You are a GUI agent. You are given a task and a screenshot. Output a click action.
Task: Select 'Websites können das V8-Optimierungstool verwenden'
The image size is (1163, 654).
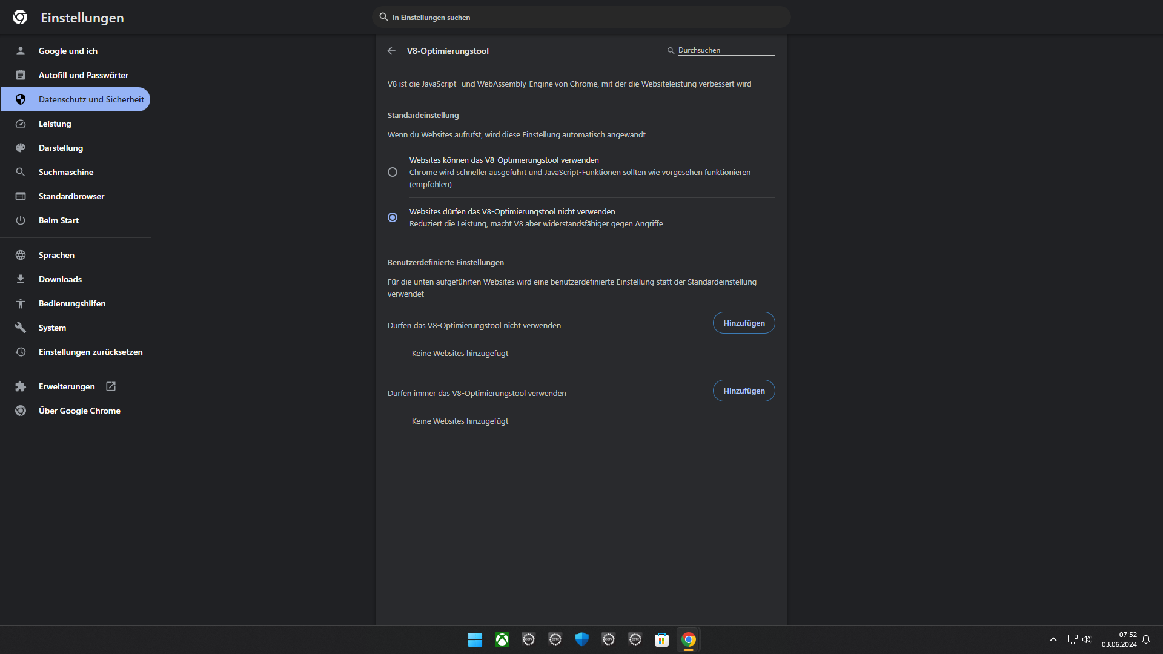(392, 172)
